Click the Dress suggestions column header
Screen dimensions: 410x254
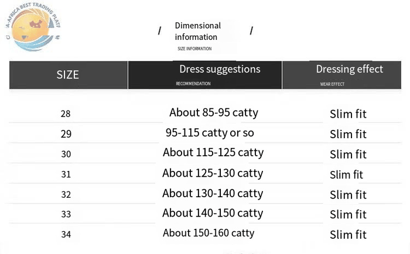(x=220, y=69)
